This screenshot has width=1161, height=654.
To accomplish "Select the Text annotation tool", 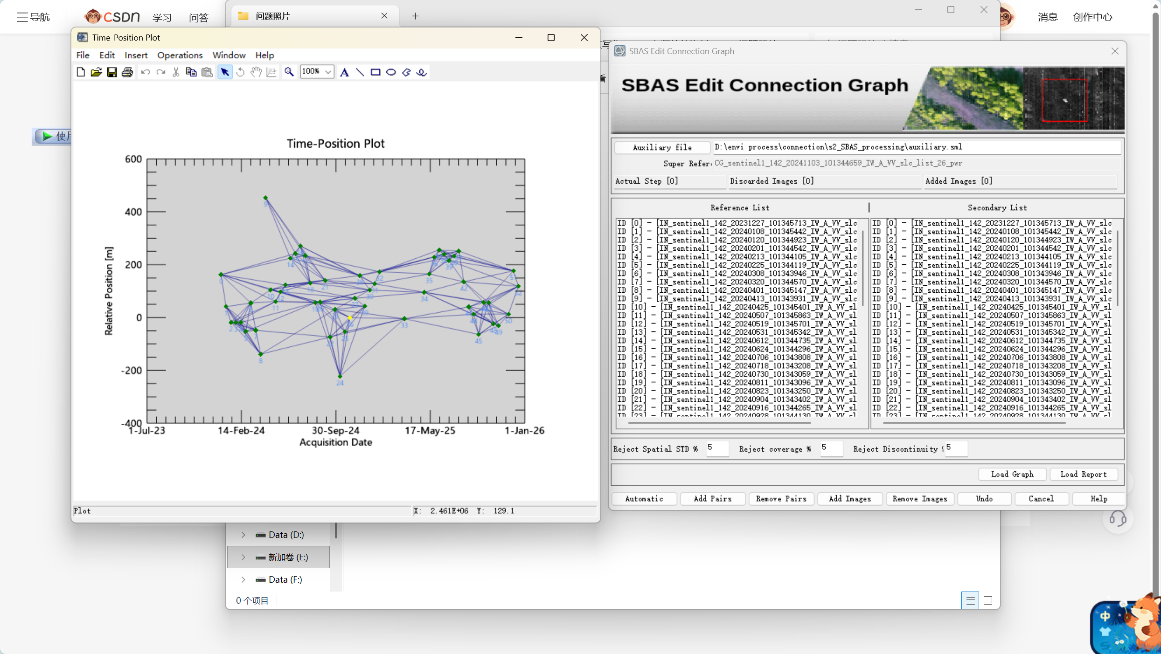I will tap(344, 72).
